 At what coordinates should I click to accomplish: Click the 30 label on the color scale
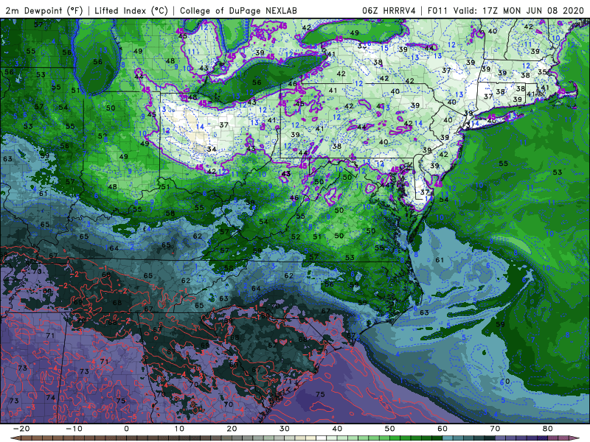[x=285, y=428]
